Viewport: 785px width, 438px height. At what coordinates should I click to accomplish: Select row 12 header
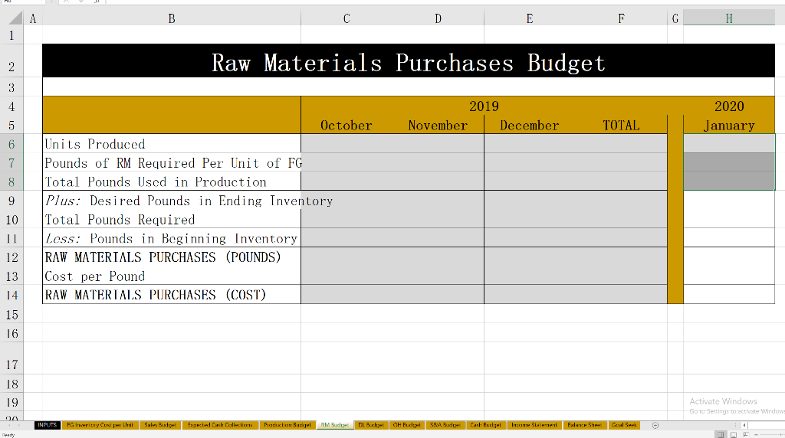(x=11, y=257)
